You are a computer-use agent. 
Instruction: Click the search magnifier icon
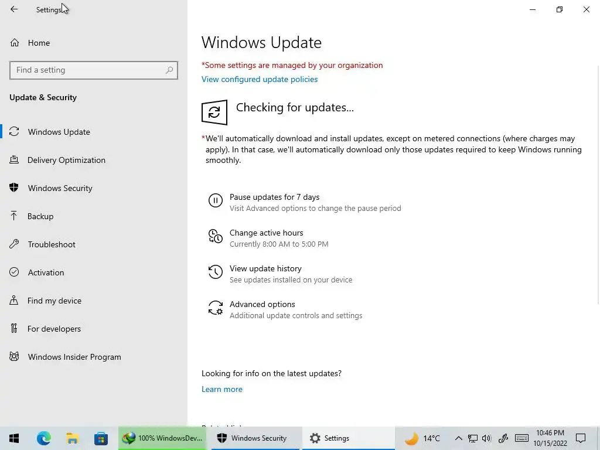point(169,70)
